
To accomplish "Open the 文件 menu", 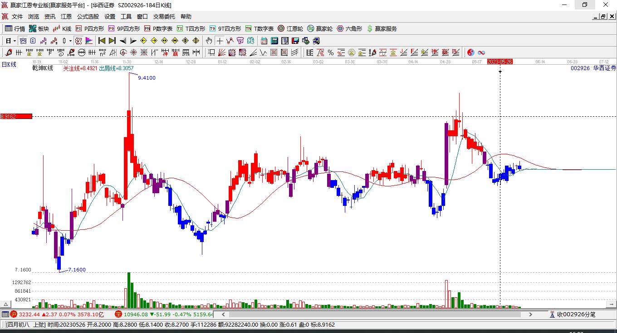I will pos(17,17).
